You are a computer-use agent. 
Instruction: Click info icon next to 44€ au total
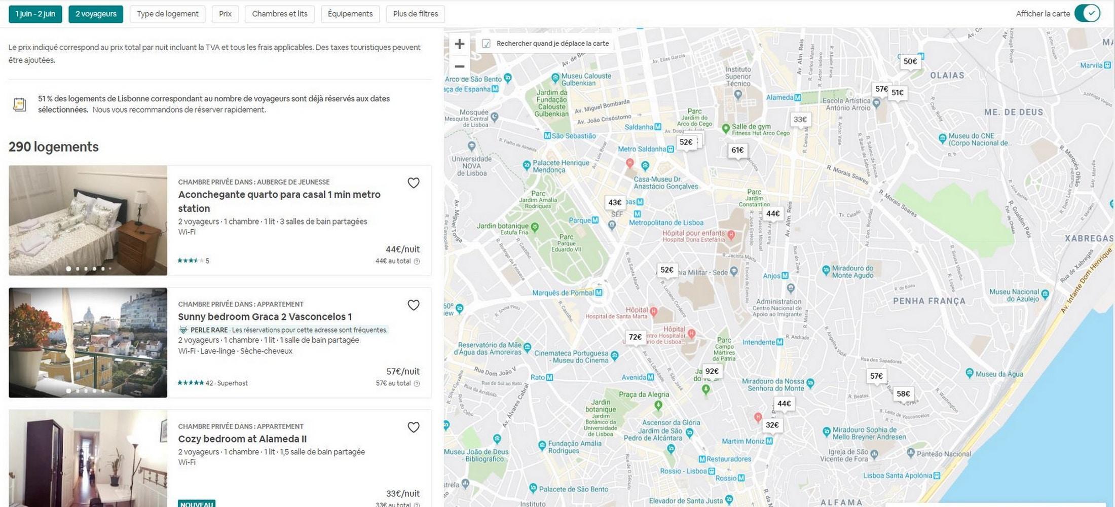[417, 261]
